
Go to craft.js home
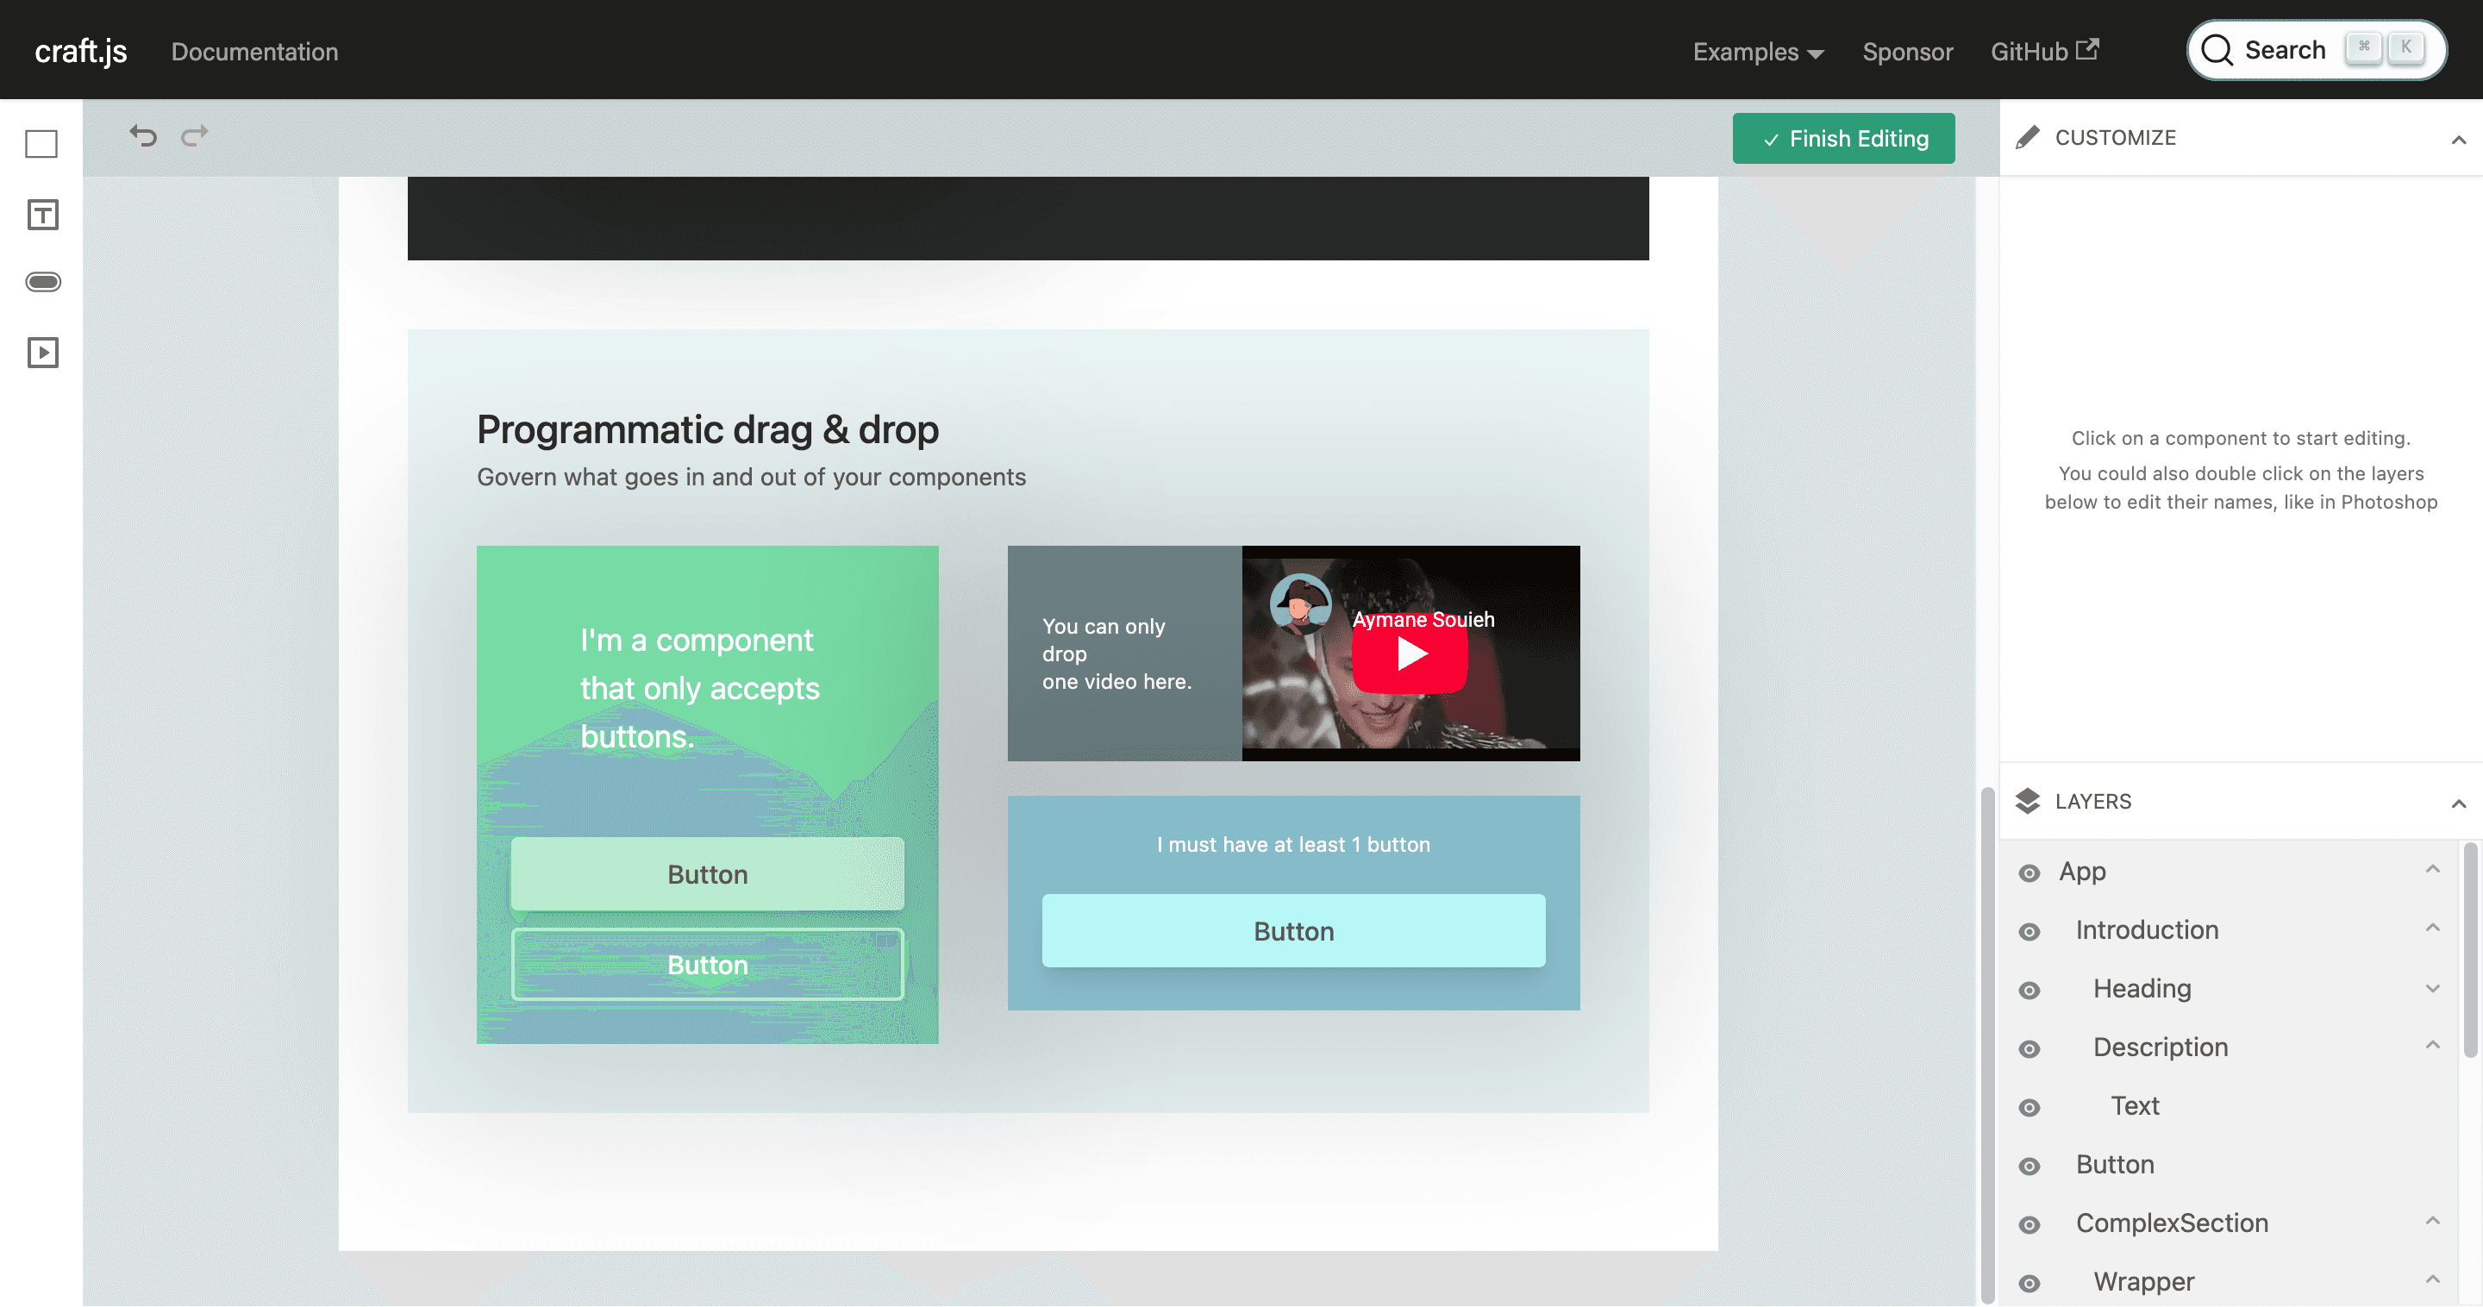pyautogui.click(x=81, y=51)
